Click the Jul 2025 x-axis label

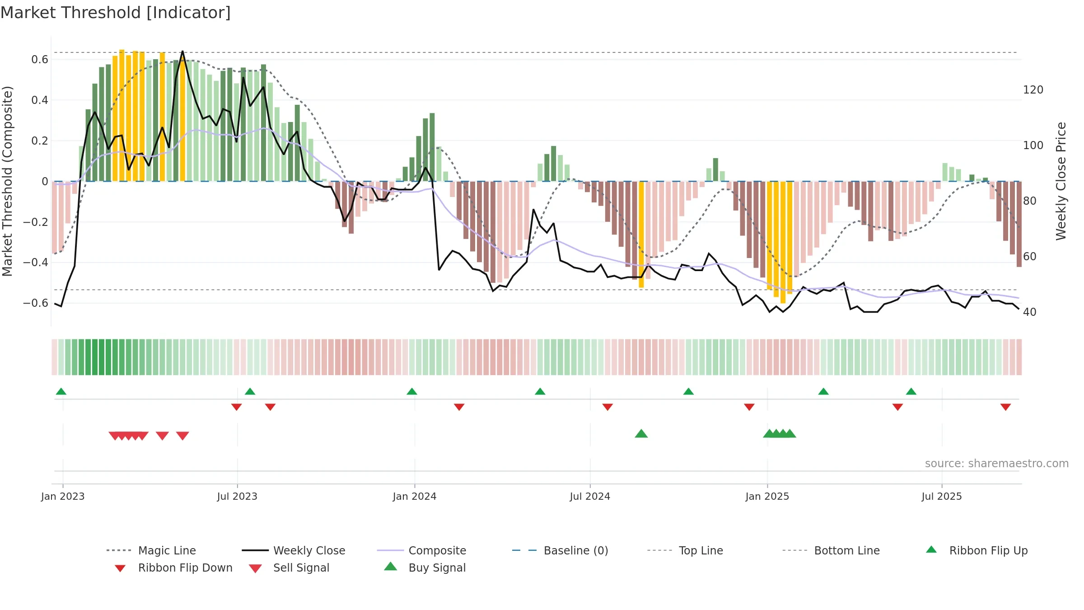pyautogui.click(x=942, y=496)
